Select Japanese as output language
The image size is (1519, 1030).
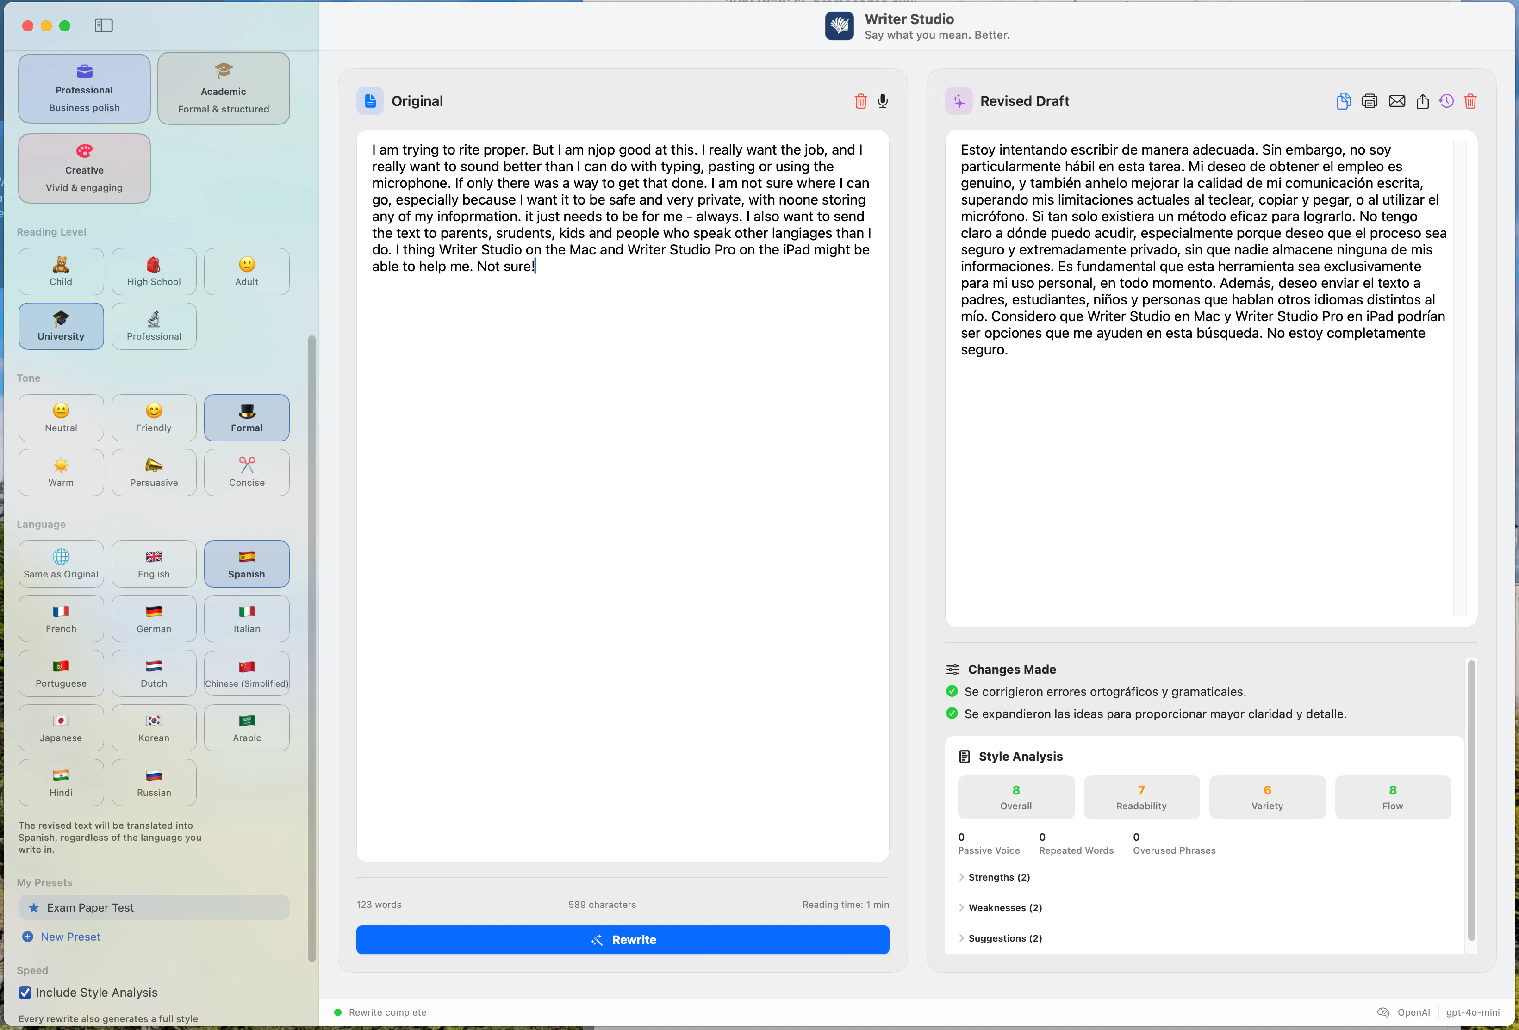pyautogui.click(x=61, y=728)
